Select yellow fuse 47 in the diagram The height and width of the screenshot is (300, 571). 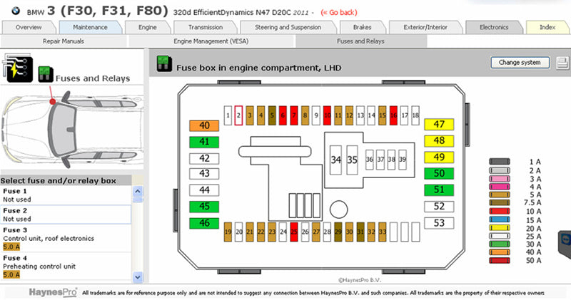(x=439, y=125)
